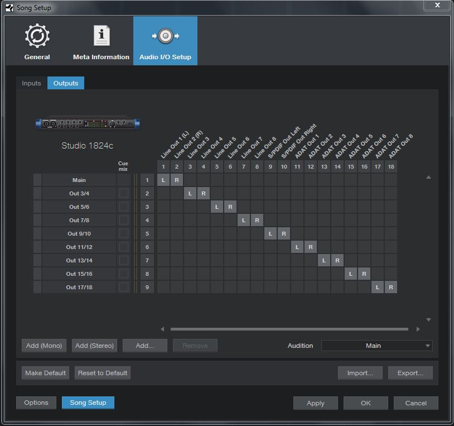Click the Add (Stereo) button
454x426 pixels.
94,346
